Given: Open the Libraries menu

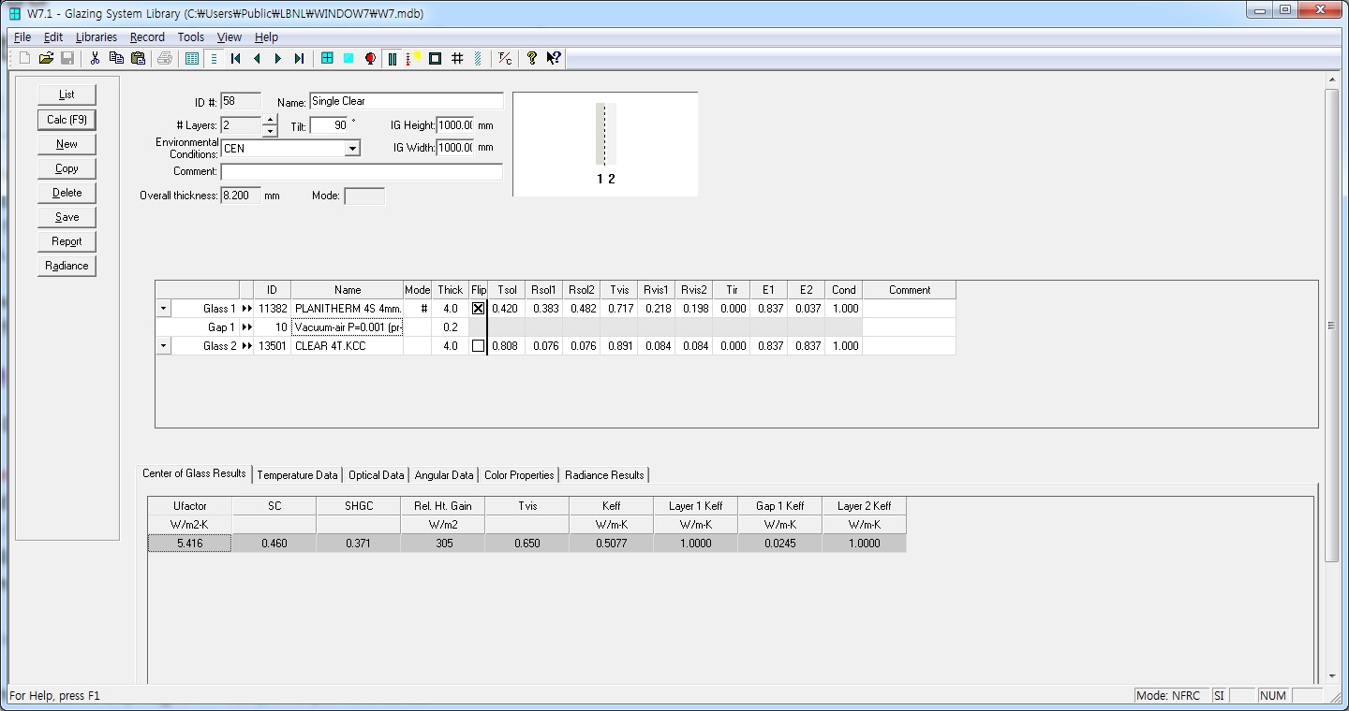Looking at the screenshot, I should pos(96,37).
